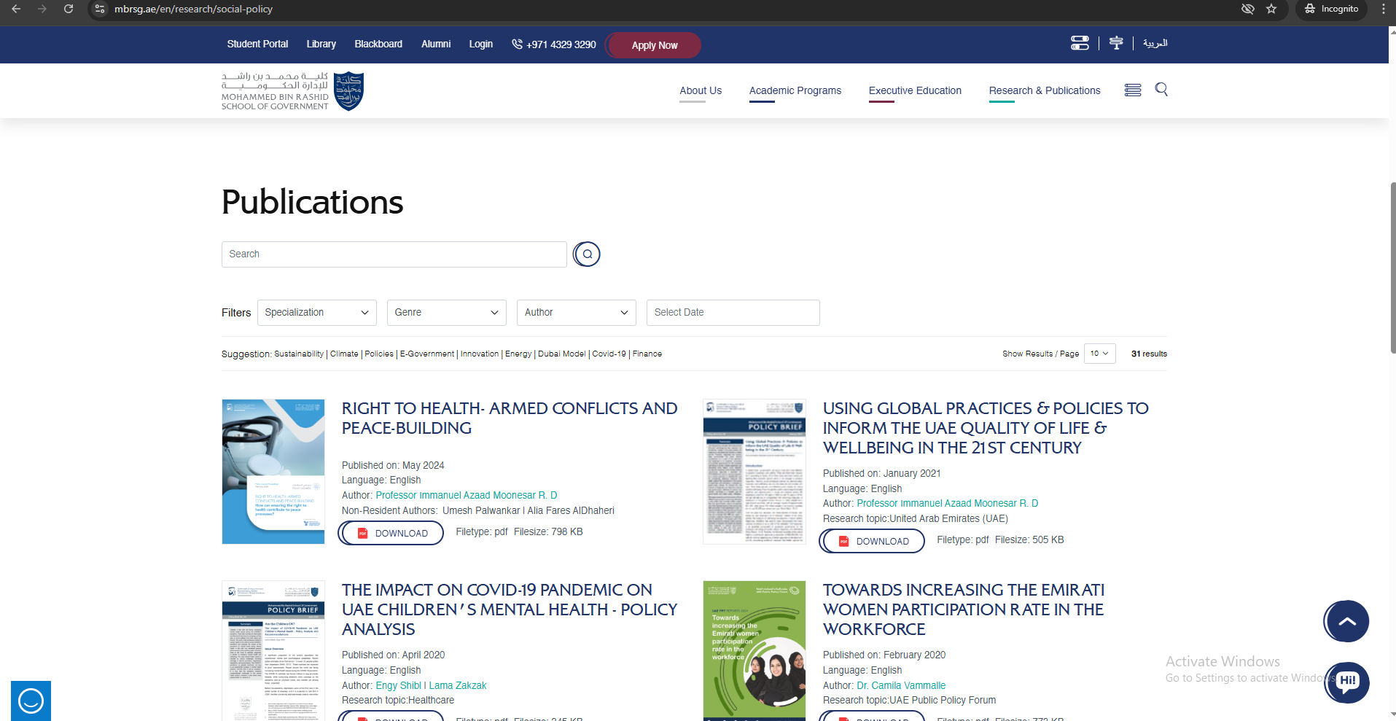
Task: Click the toggle-switches accessibility icon in top bar
Action: (1080, 44)
